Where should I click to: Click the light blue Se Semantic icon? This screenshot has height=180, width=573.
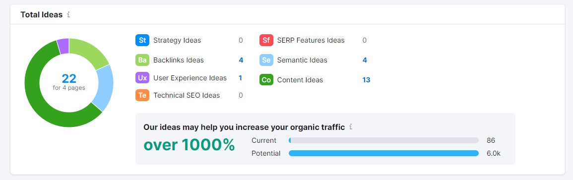[x=266, y=60]
